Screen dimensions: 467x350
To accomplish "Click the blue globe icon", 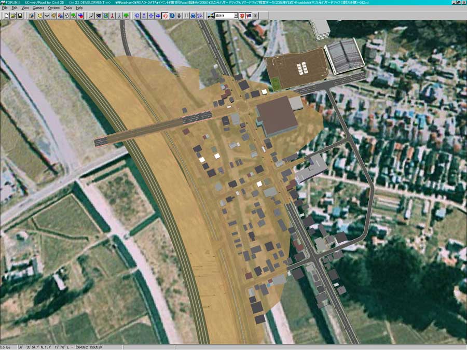I will coord(172,16).
